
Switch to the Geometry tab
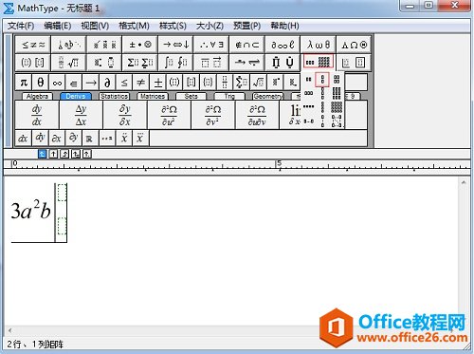[x=268, y=96]
